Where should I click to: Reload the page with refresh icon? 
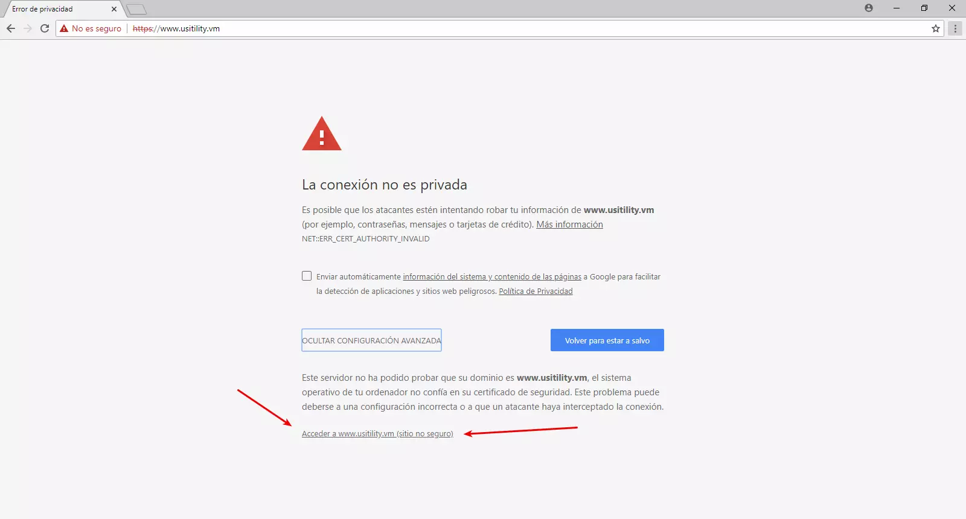point(45,28)
